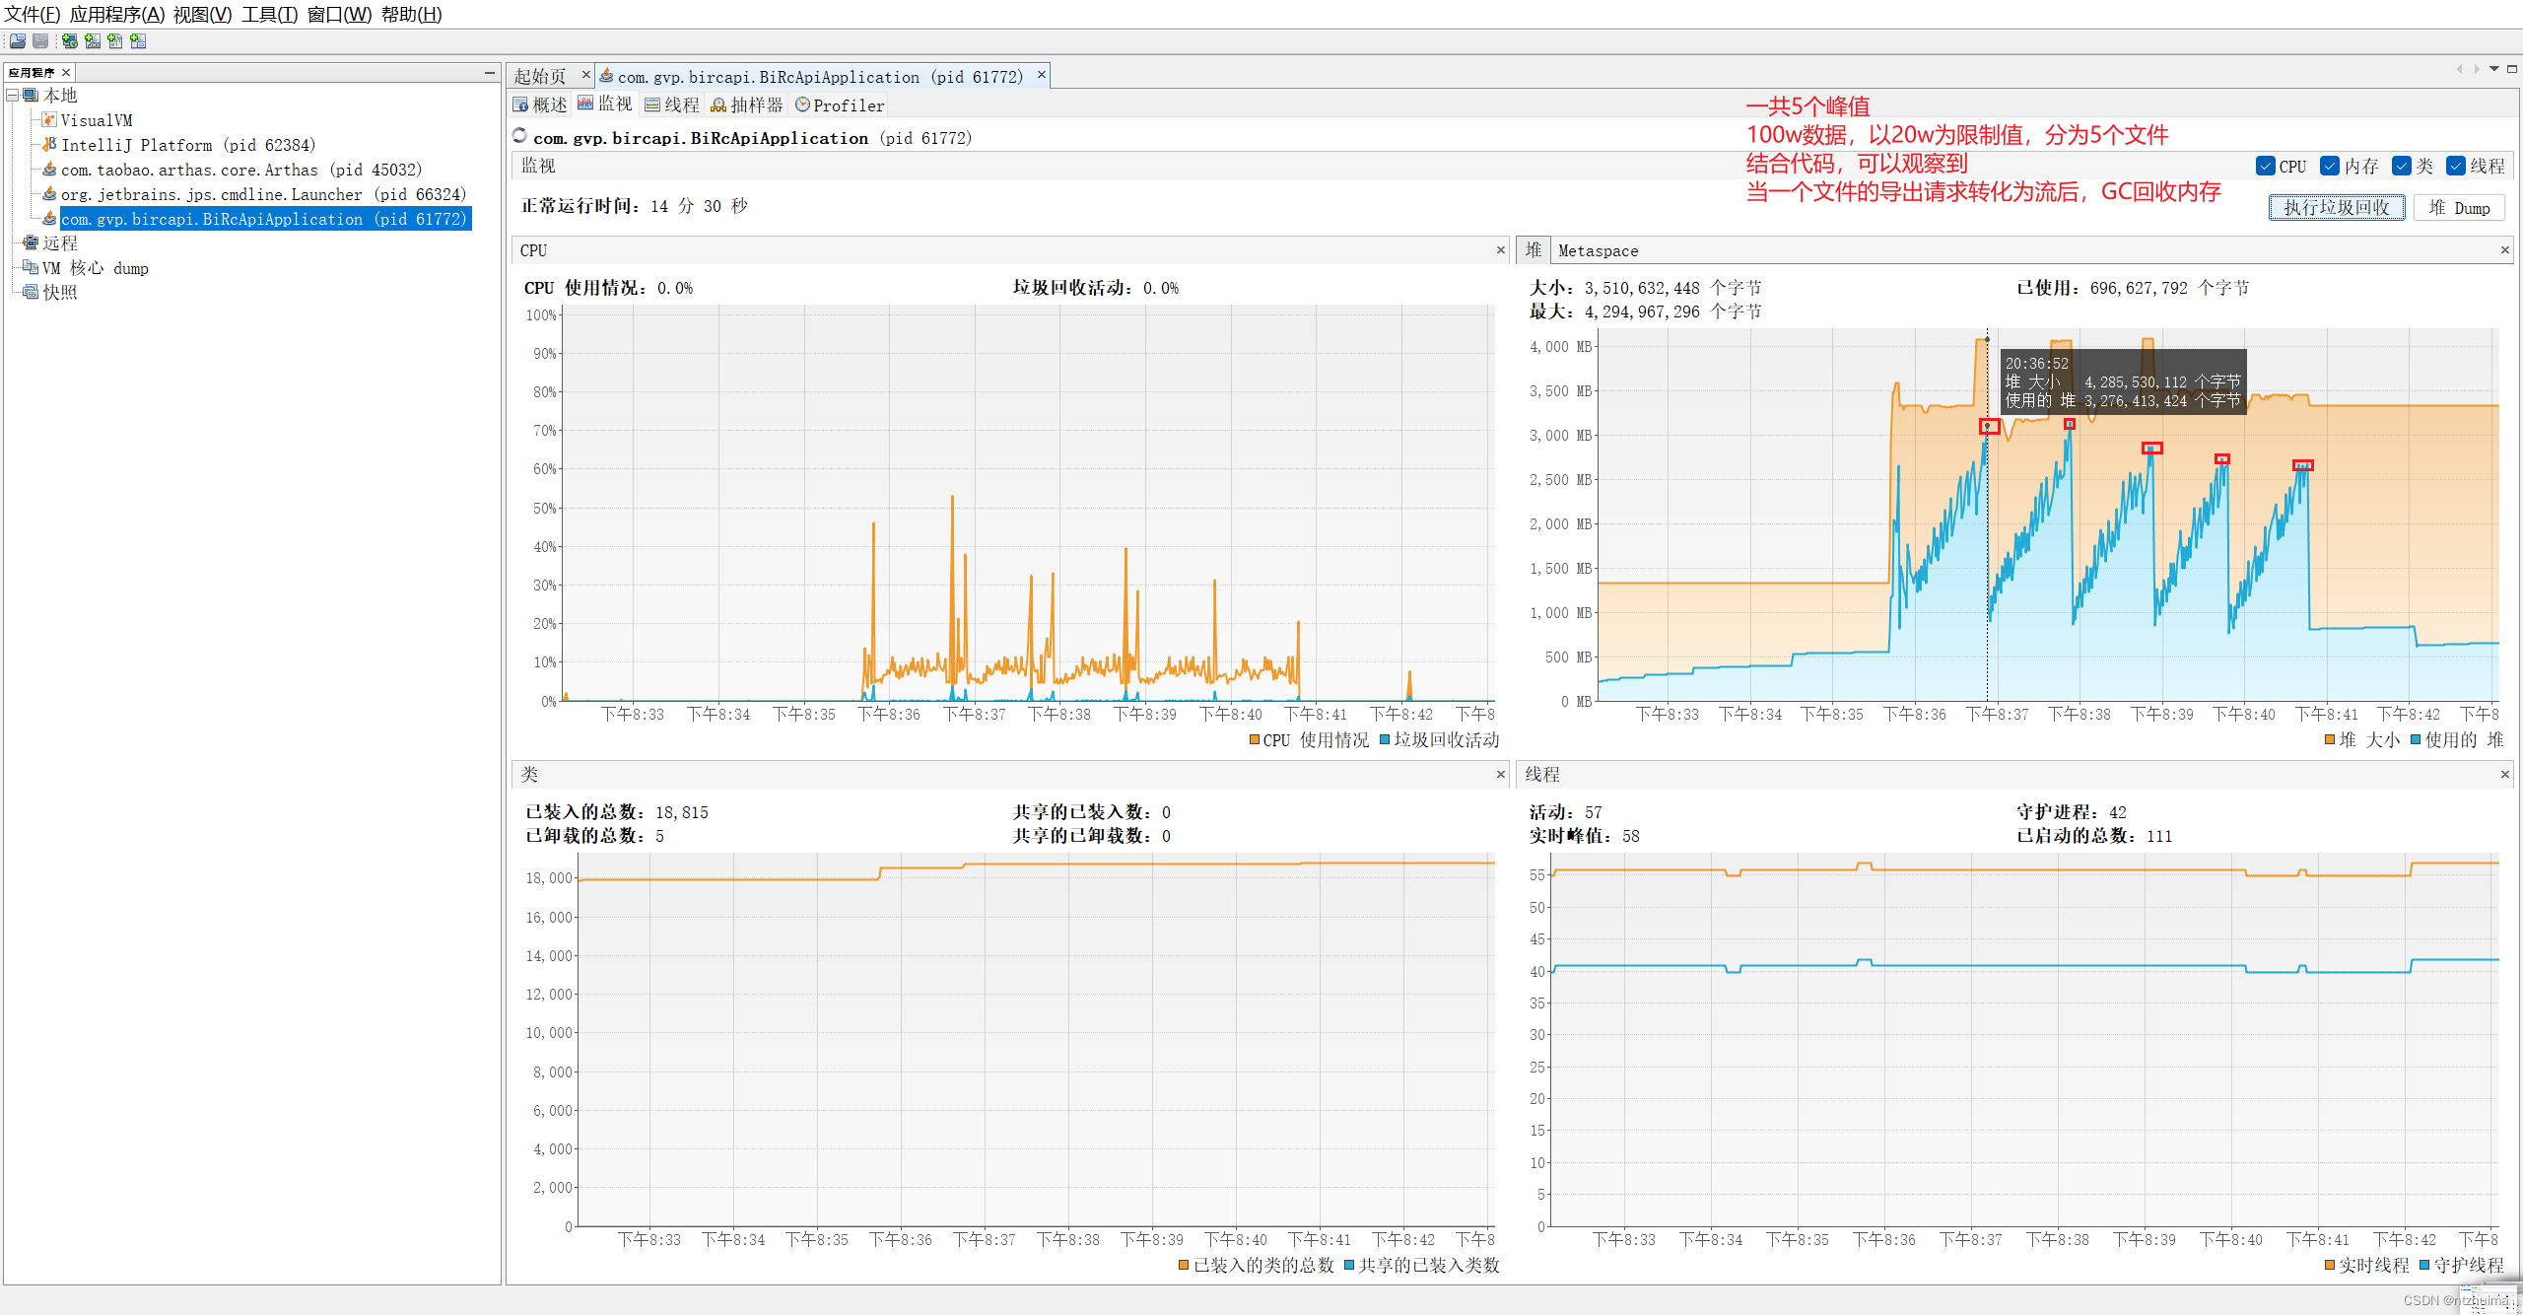Viewport: 2523px width, 1315px height.
Task: Minimize the 应用程序 applications panel
Action: click(x=490, y=73)
